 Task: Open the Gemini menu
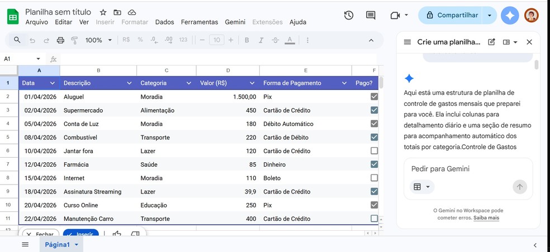[235, 22]
